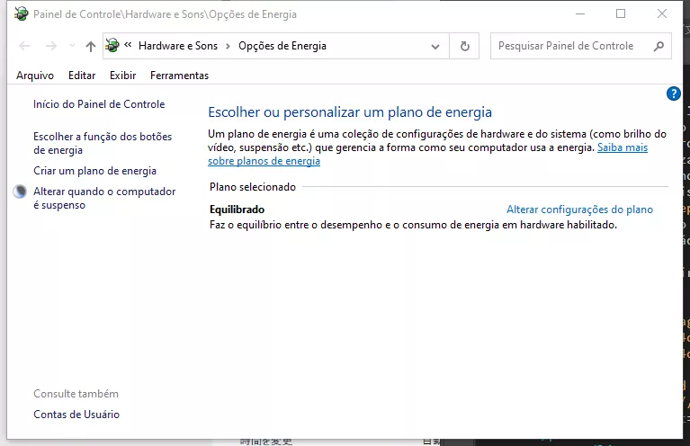Go up one level with the up arrow

tap(91, 46)
